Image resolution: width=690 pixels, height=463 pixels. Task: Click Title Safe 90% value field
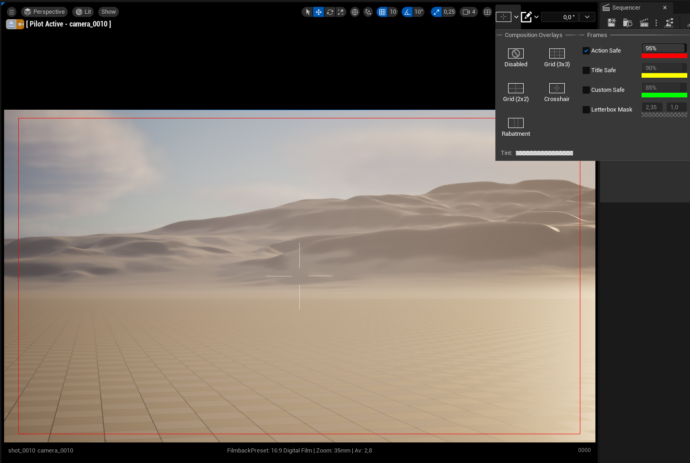[x=664, y=68]
